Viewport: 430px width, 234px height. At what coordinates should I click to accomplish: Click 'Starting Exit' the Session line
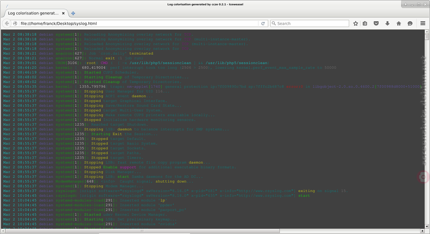tap(106, 134)
